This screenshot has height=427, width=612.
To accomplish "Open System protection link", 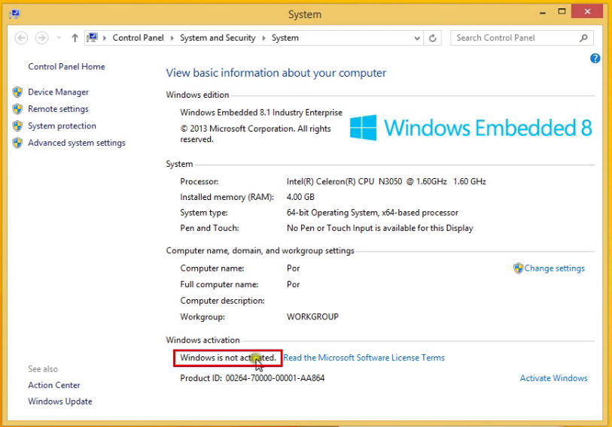I will (x=62, y=126).
